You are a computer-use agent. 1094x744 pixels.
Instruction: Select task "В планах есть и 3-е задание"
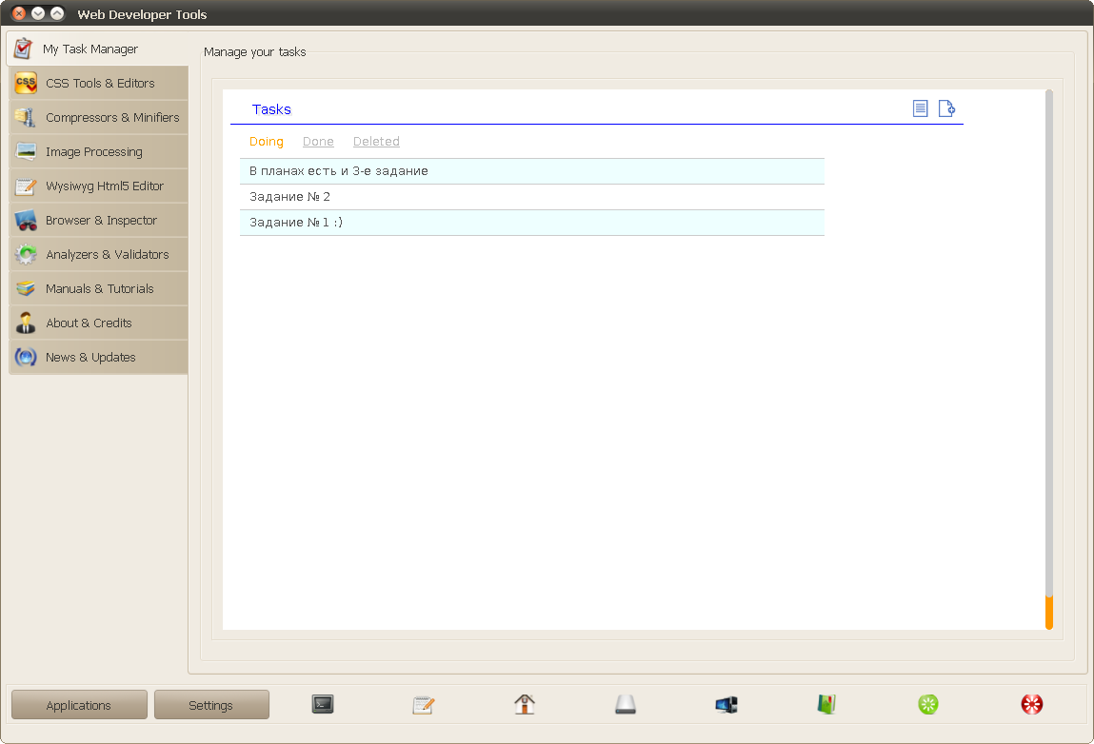(531, 171)
